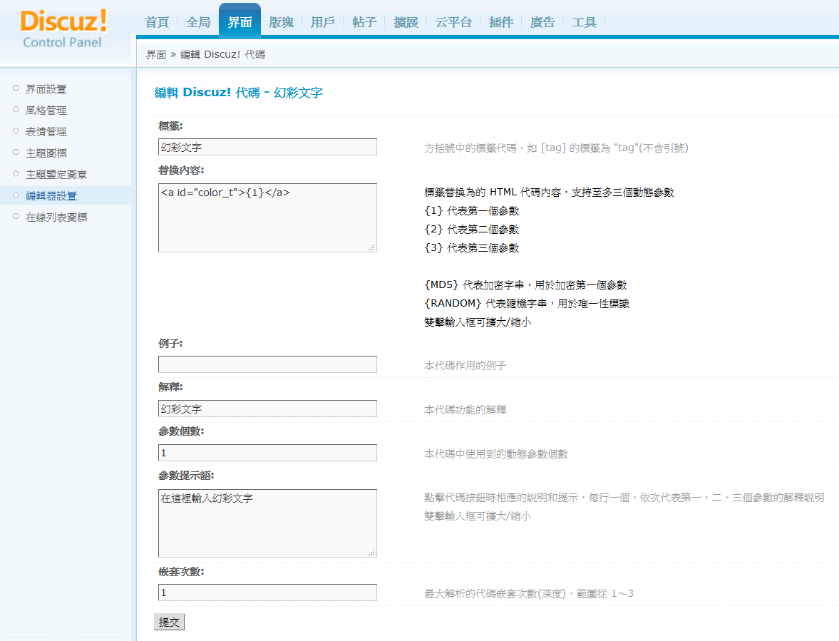Click the hint 最大解析的代碼嵌套次數
839x641 pixels.
pyautogui.click(x=529, y=593)
